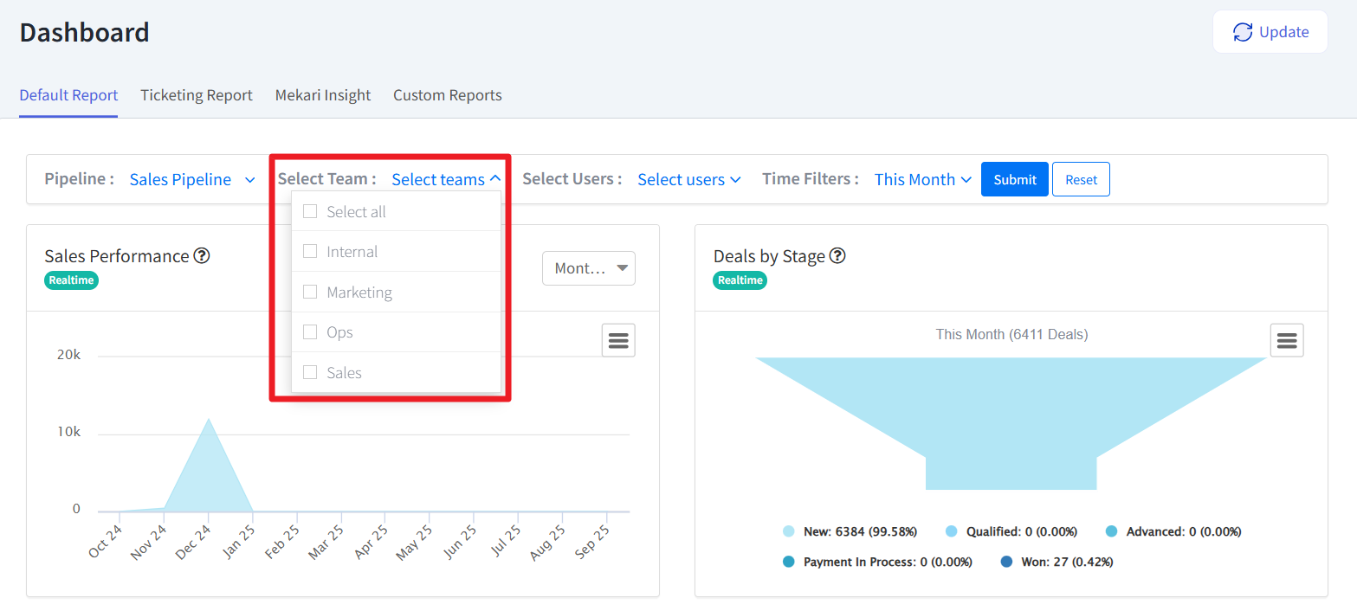Screen dimensions: 1357x611
Task: Open Sales Performance chart hamburger menu
Action: (x=618, y=341)
